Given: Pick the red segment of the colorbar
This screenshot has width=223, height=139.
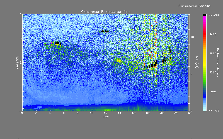Looking at the screenshot, I should tap(205, 34).
